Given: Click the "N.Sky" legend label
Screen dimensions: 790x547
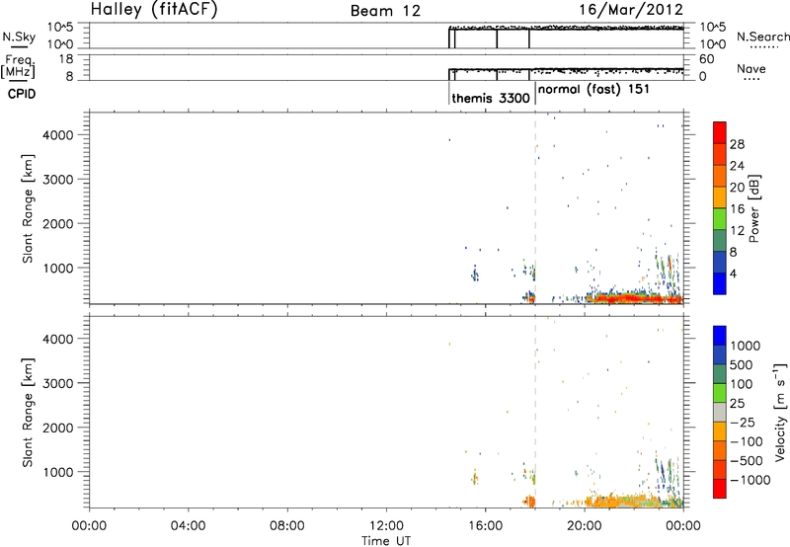Looking at the screenshot, I should (19, 37).
